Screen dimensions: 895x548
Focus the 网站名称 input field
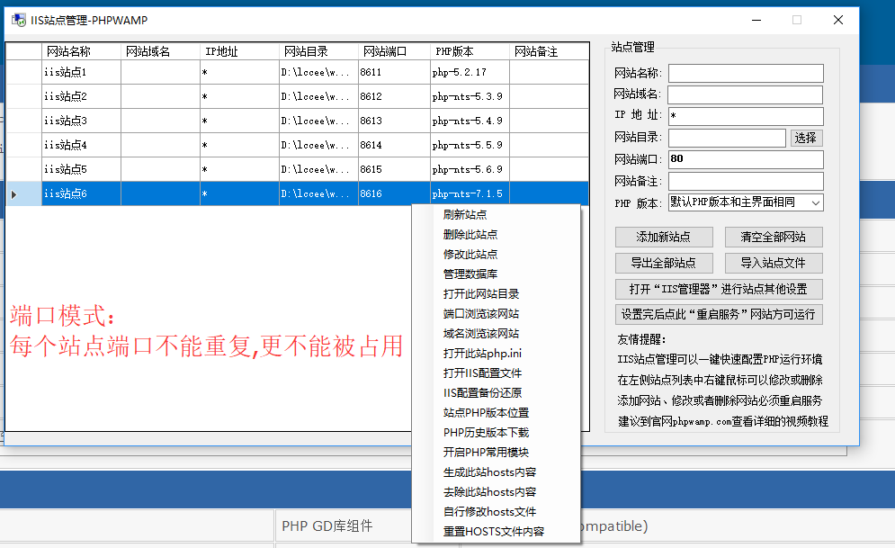coord(745,74)
